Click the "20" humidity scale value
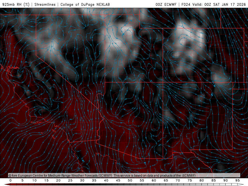Viewport: 248px width, 186px height. [58, 180]
